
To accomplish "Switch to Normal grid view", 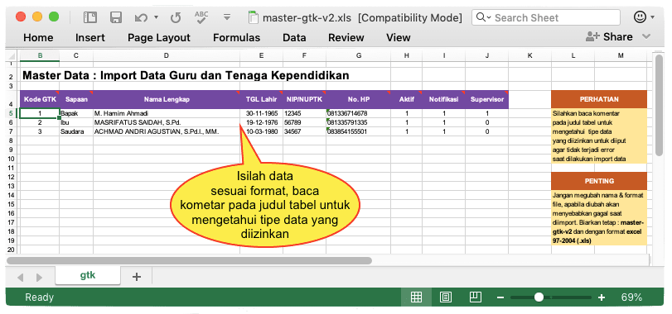I will coord(416,297).
